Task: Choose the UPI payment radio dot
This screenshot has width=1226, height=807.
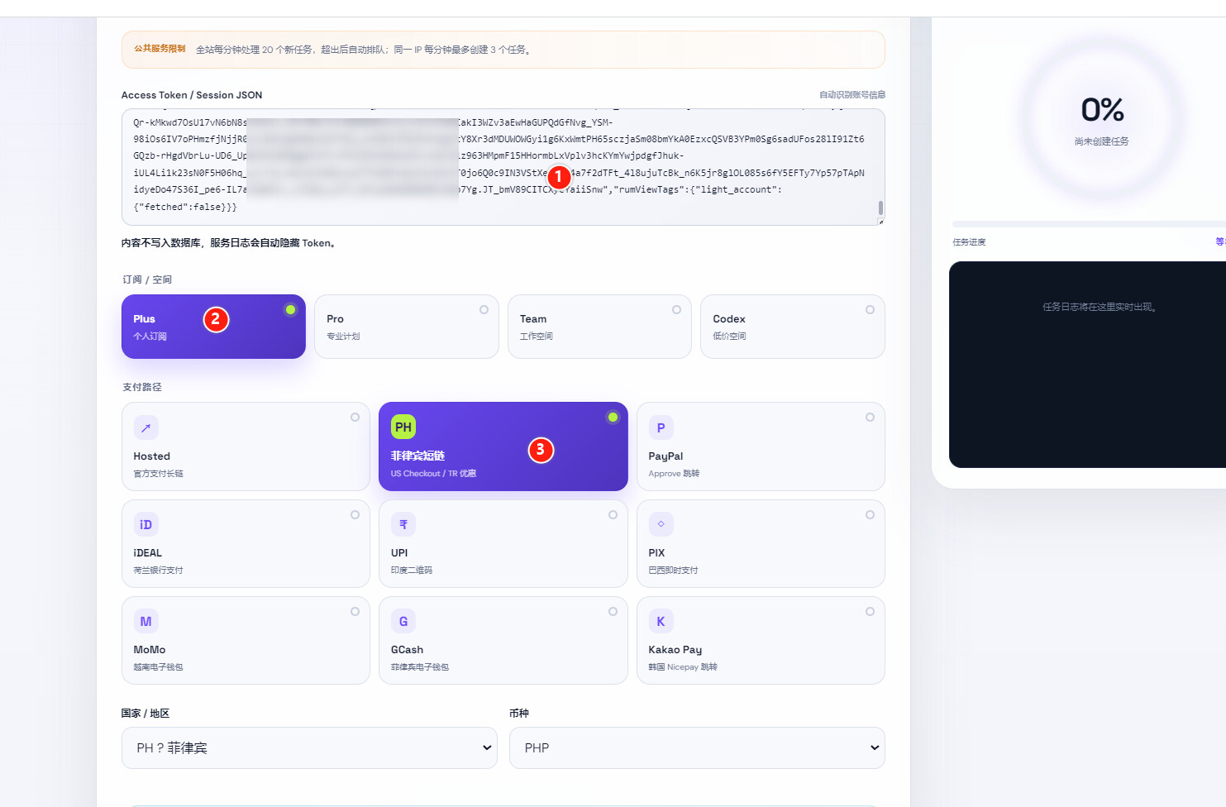Action: pyautogui.click(x=613, y=514)
